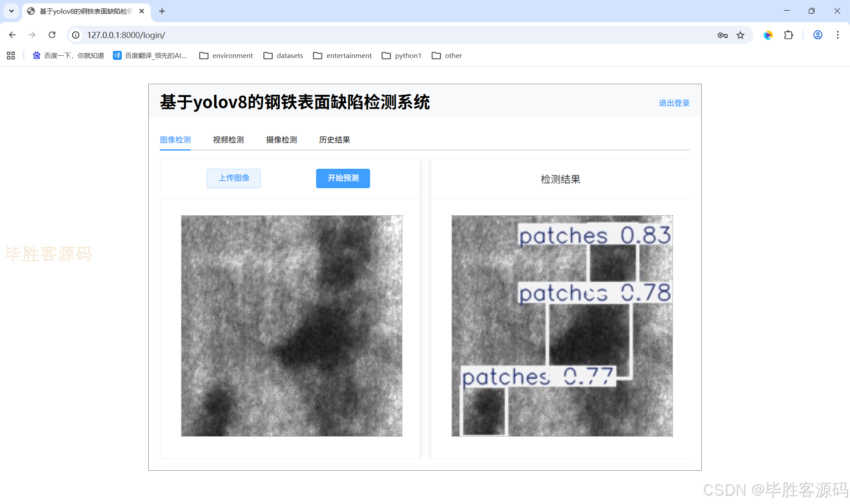The height and width of the screenshot is (504, 850).
Task: Expand the datasets bookmarks folder
Action: [283, 55]
